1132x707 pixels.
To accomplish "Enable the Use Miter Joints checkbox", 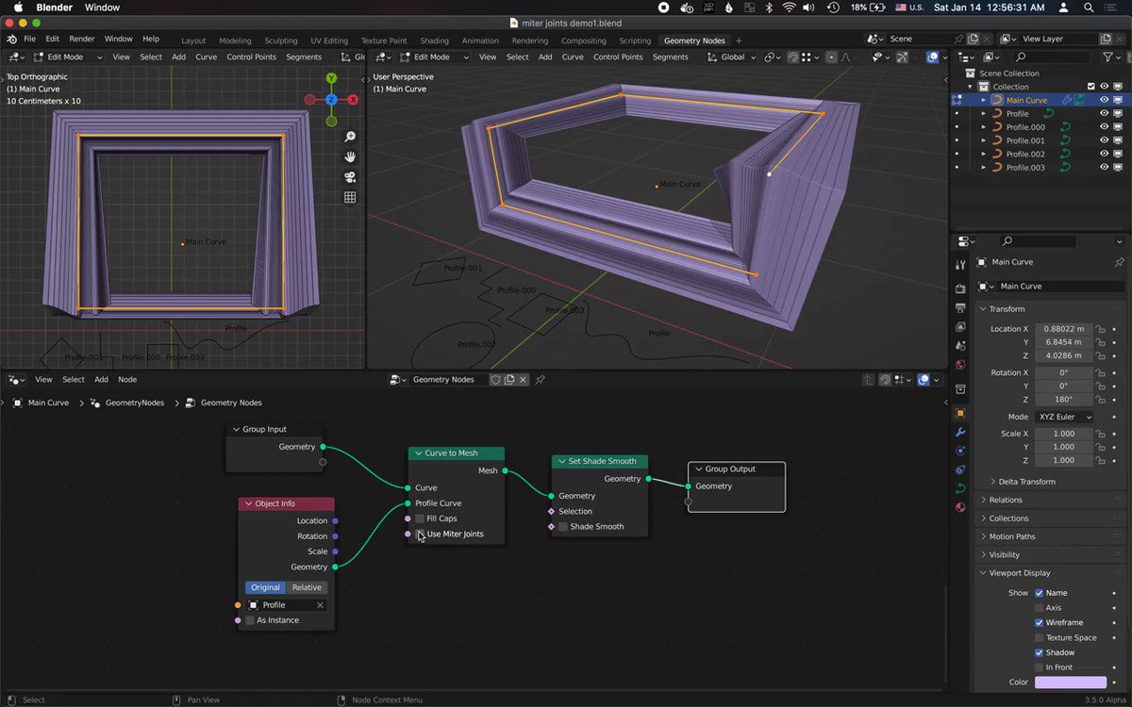I will pos(420,534).
